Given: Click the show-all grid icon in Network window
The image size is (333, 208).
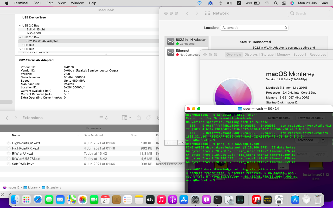Looking at the screenshot, I should [207, 13].
